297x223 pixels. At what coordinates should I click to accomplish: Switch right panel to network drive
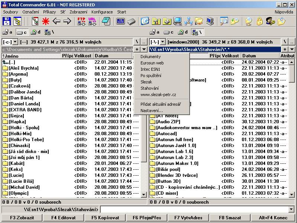(x=197, y=32)
